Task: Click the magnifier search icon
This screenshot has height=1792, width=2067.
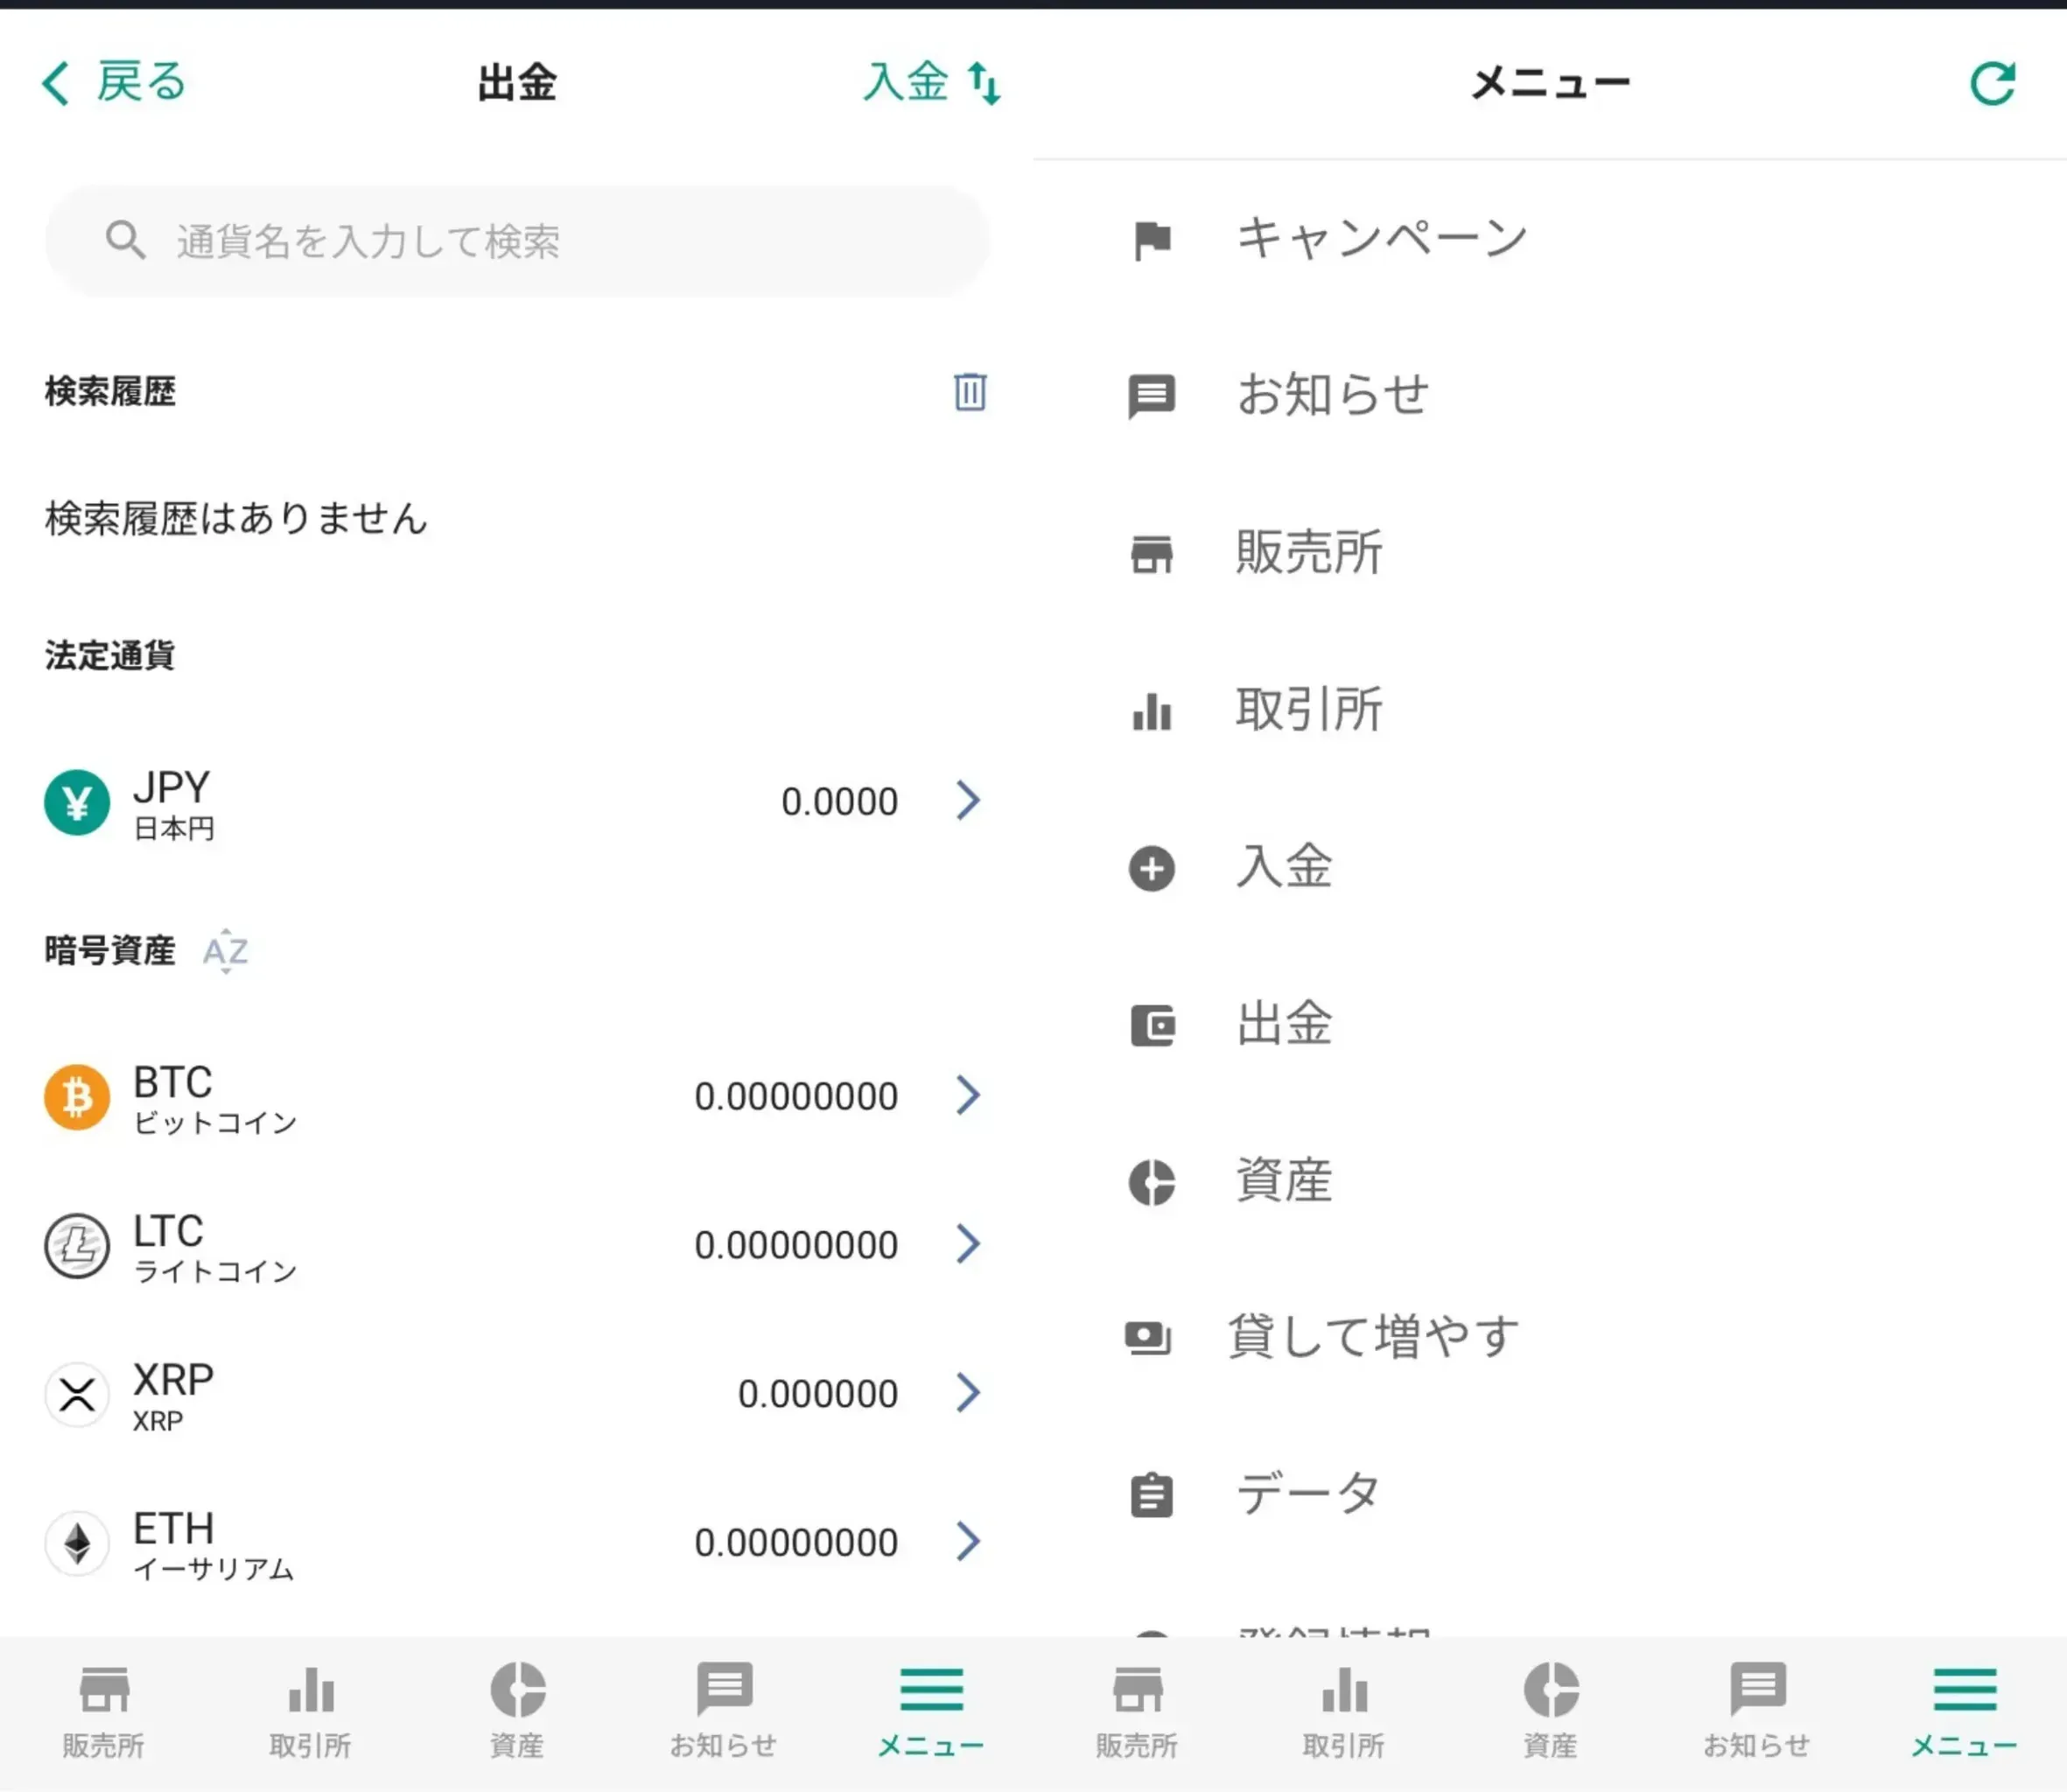Action: pos(126,241)
